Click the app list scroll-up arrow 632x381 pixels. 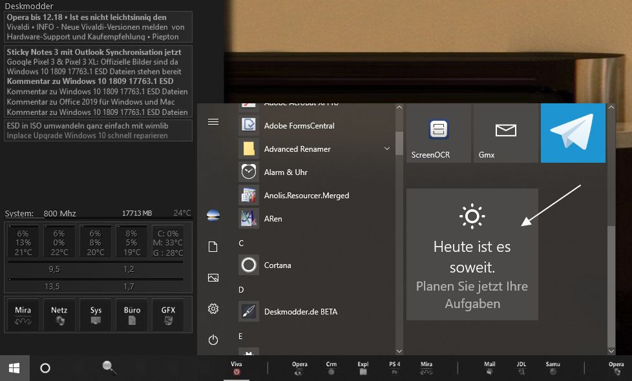pyautogui.click(x=399, y=108)
